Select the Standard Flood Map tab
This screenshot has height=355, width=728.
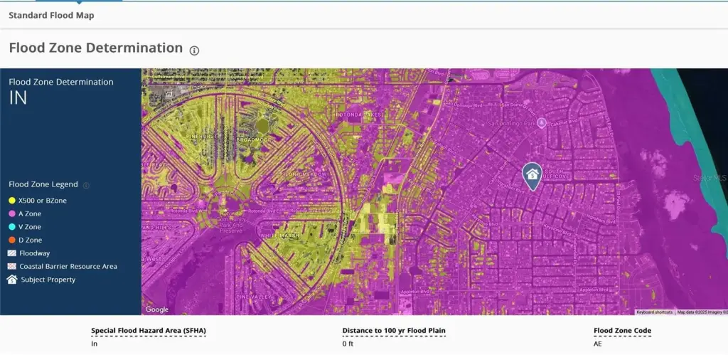(51, 15)
